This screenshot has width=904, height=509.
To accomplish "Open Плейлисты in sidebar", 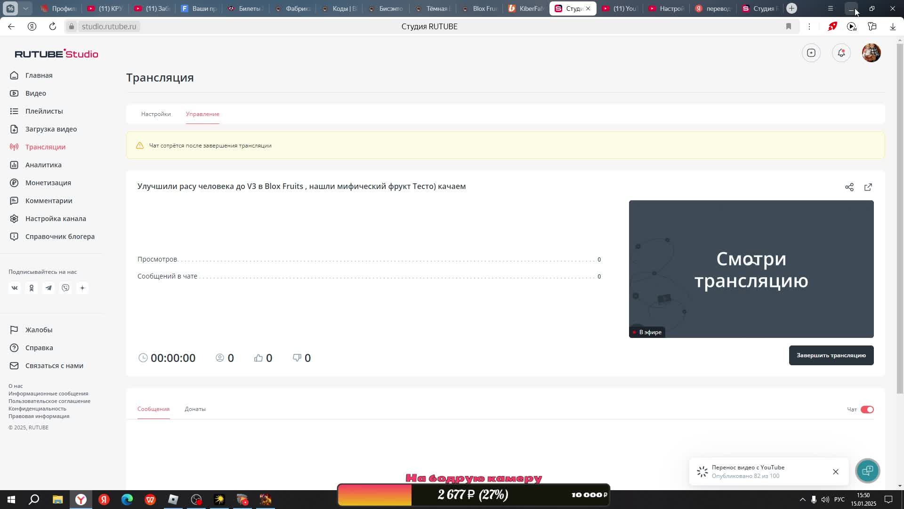I will [44, 111].
